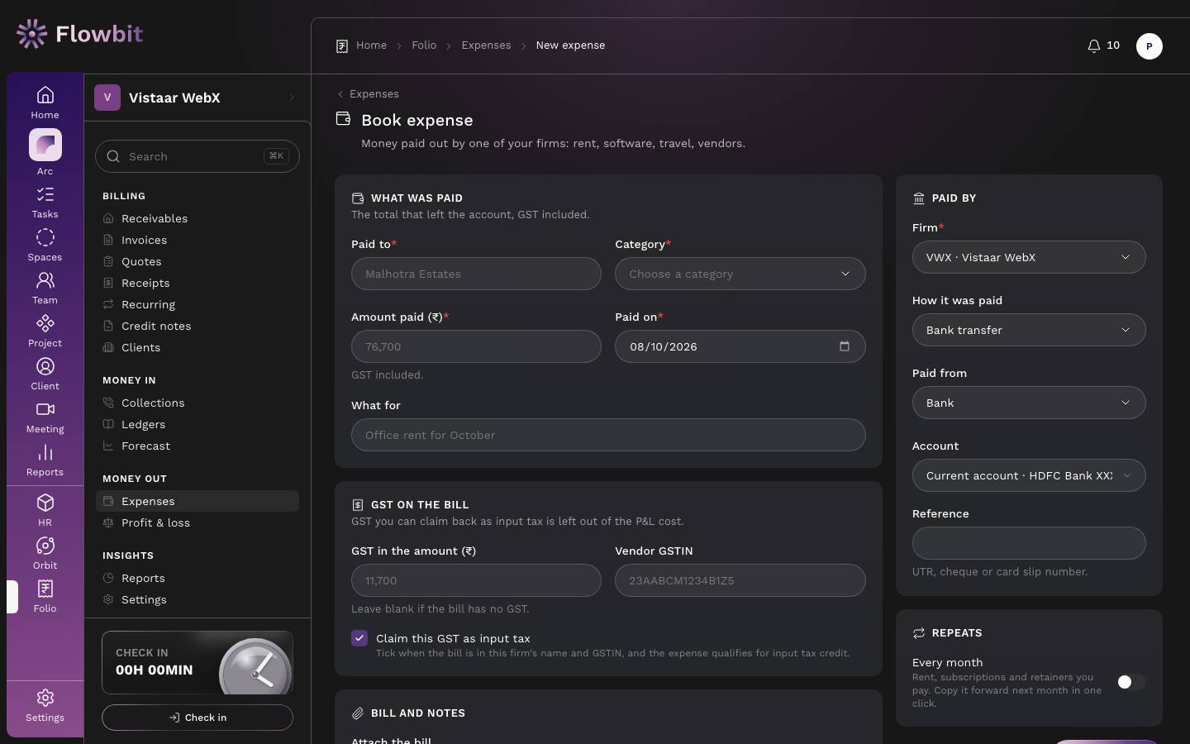
Task: Click the Vendor GSTIN field
Action: [740, 580]
